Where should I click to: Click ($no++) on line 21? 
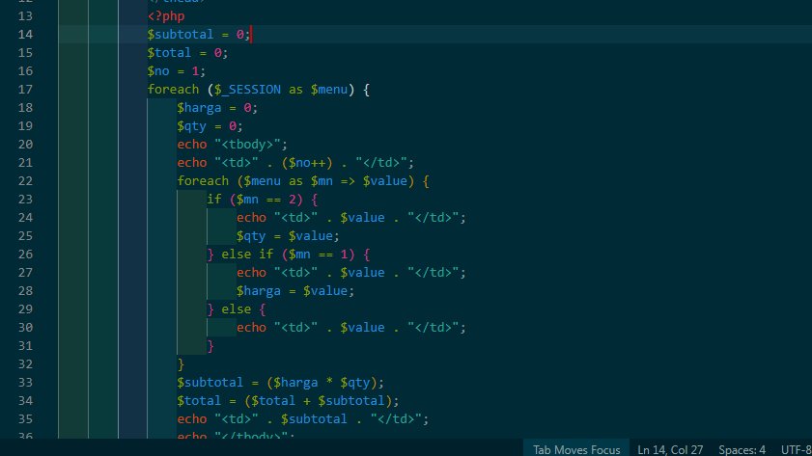click(x=307, y=163)
